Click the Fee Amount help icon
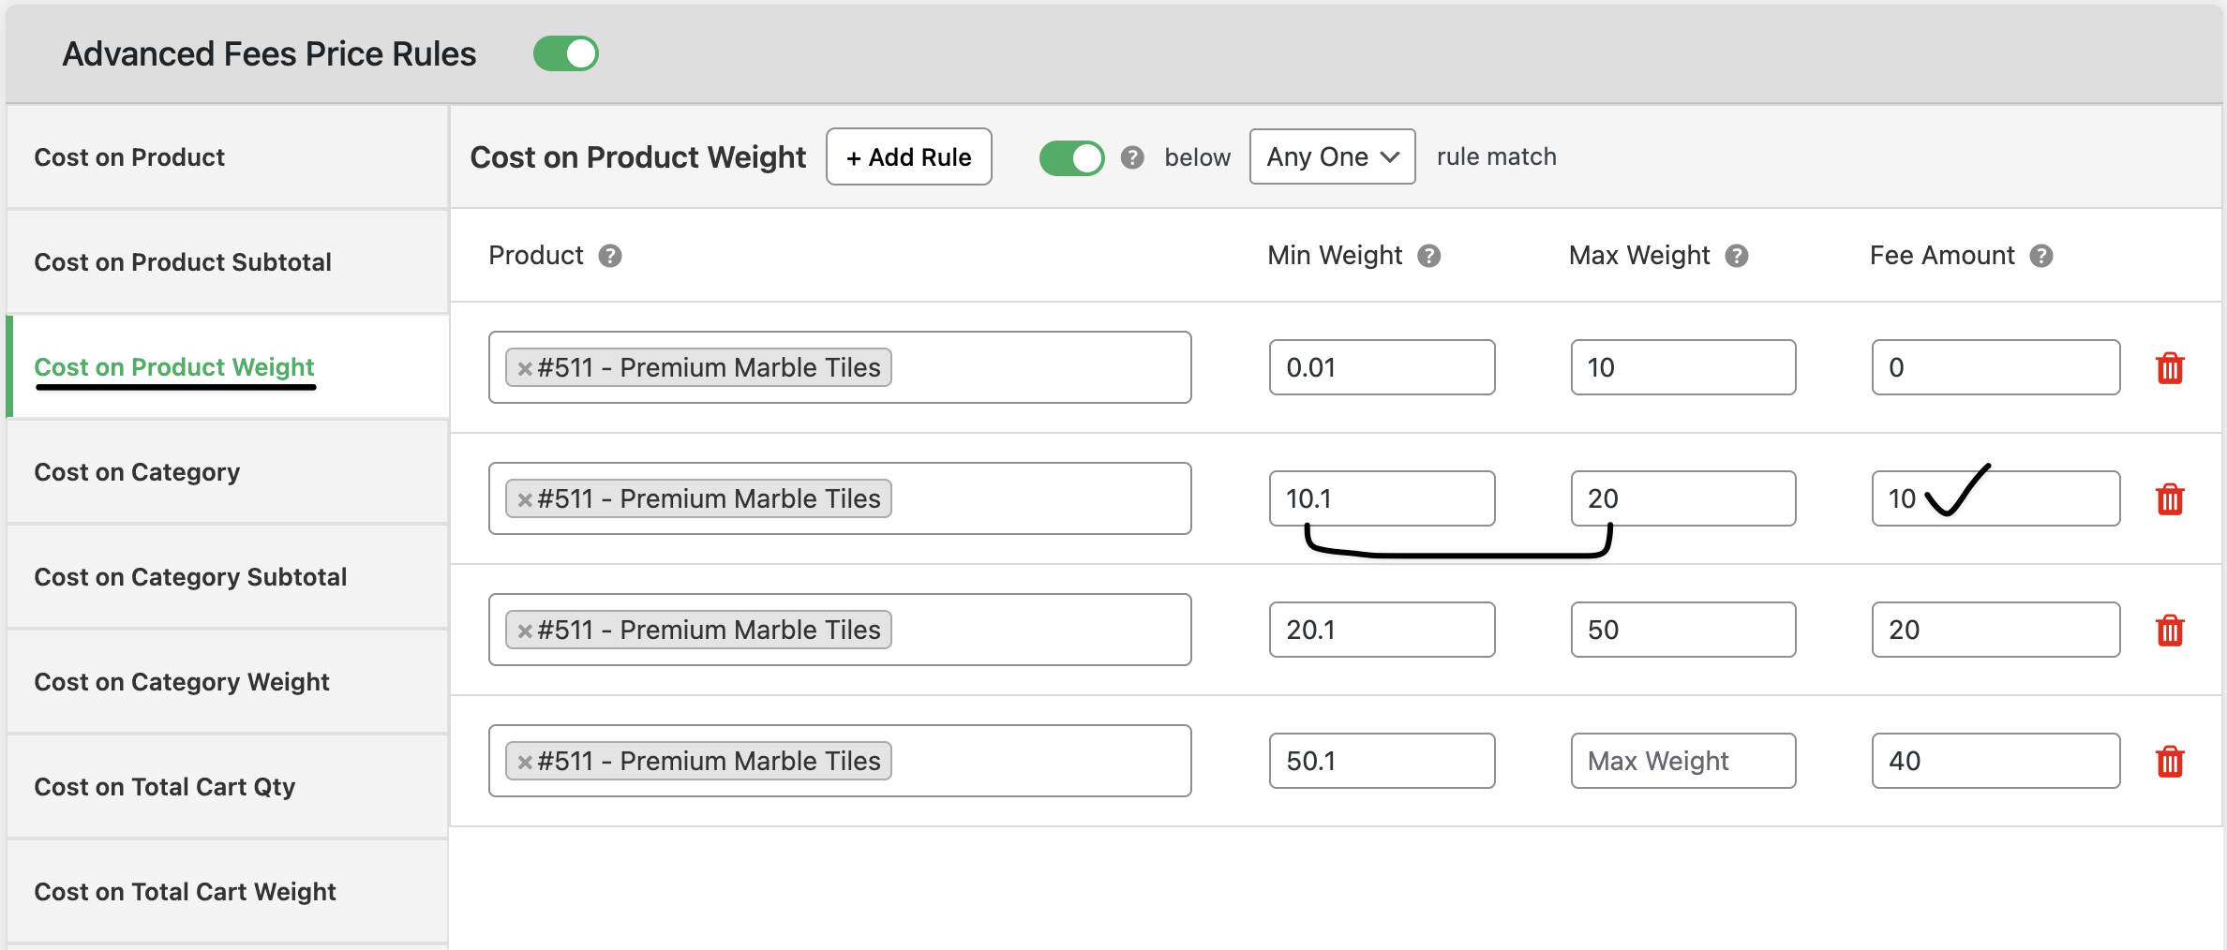The width and height of the screenshot is (2227, 950). 2040,256
